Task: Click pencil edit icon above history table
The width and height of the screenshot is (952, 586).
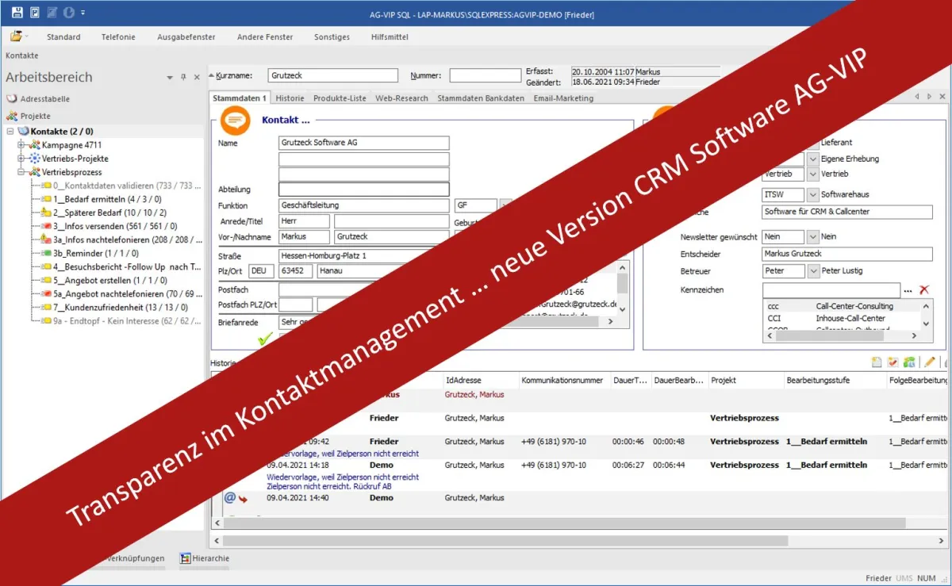Action: click(930, 362)
